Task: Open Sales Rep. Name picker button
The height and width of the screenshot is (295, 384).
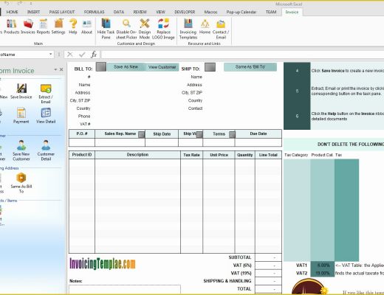Action: click(x=141, y=134)
